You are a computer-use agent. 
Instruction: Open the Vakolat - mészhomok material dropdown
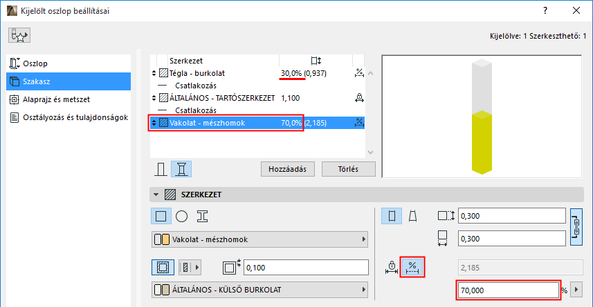260,239
